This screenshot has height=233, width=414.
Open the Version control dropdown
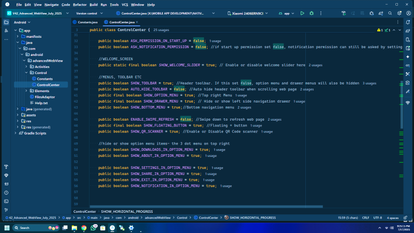coord(90,13)
